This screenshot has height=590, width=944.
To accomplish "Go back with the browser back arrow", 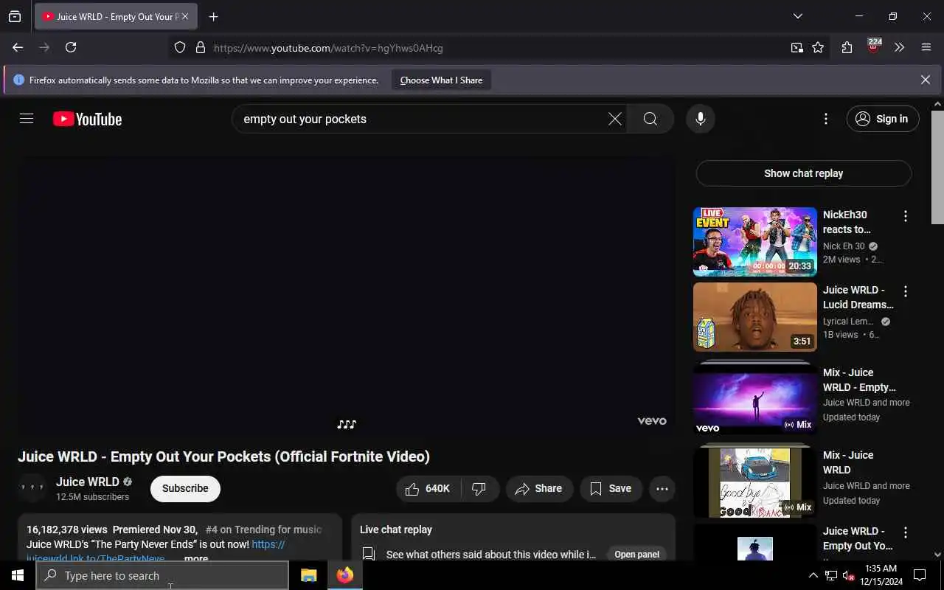I will (18, 47).
